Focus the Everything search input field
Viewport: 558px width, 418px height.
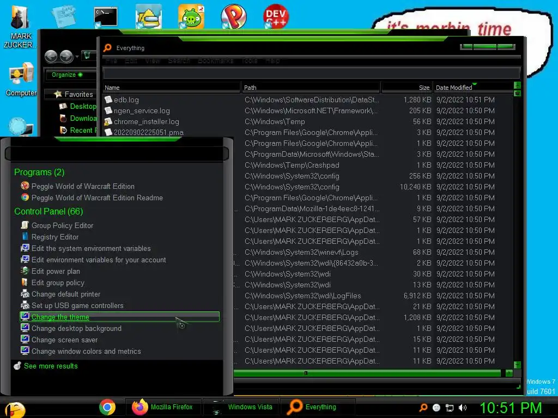coord(311,73)
